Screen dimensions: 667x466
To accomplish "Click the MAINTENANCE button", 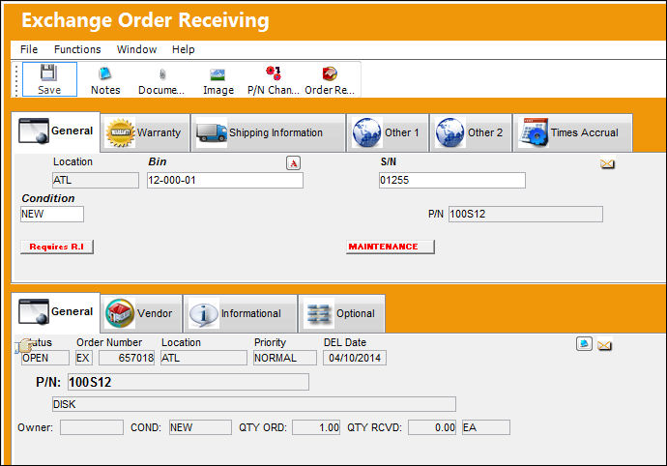I will [391, 247].
